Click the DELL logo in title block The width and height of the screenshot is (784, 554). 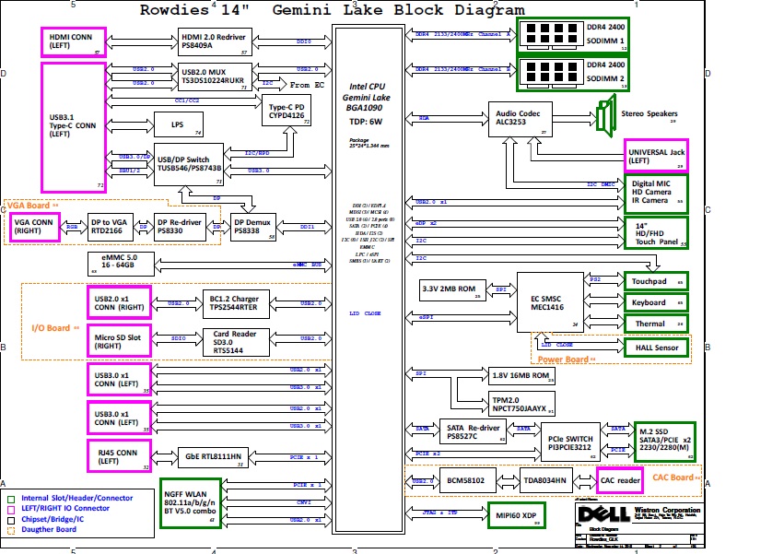tap(603, 514)
